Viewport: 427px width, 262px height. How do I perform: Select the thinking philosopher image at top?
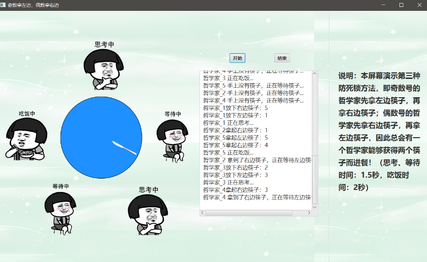(x=104, y=70)
